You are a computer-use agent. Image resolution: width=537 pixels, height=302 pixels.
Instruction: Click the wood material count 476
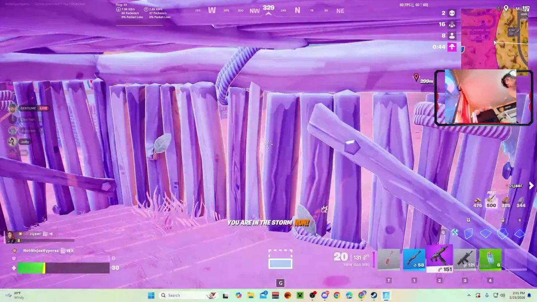(x=477, y=203)
